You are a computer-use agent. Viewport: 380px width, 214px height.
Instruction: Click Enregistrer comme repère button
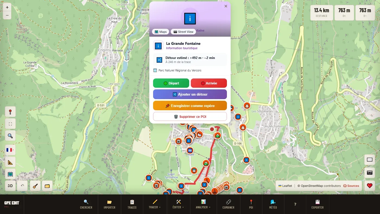[x=190, y=106]
